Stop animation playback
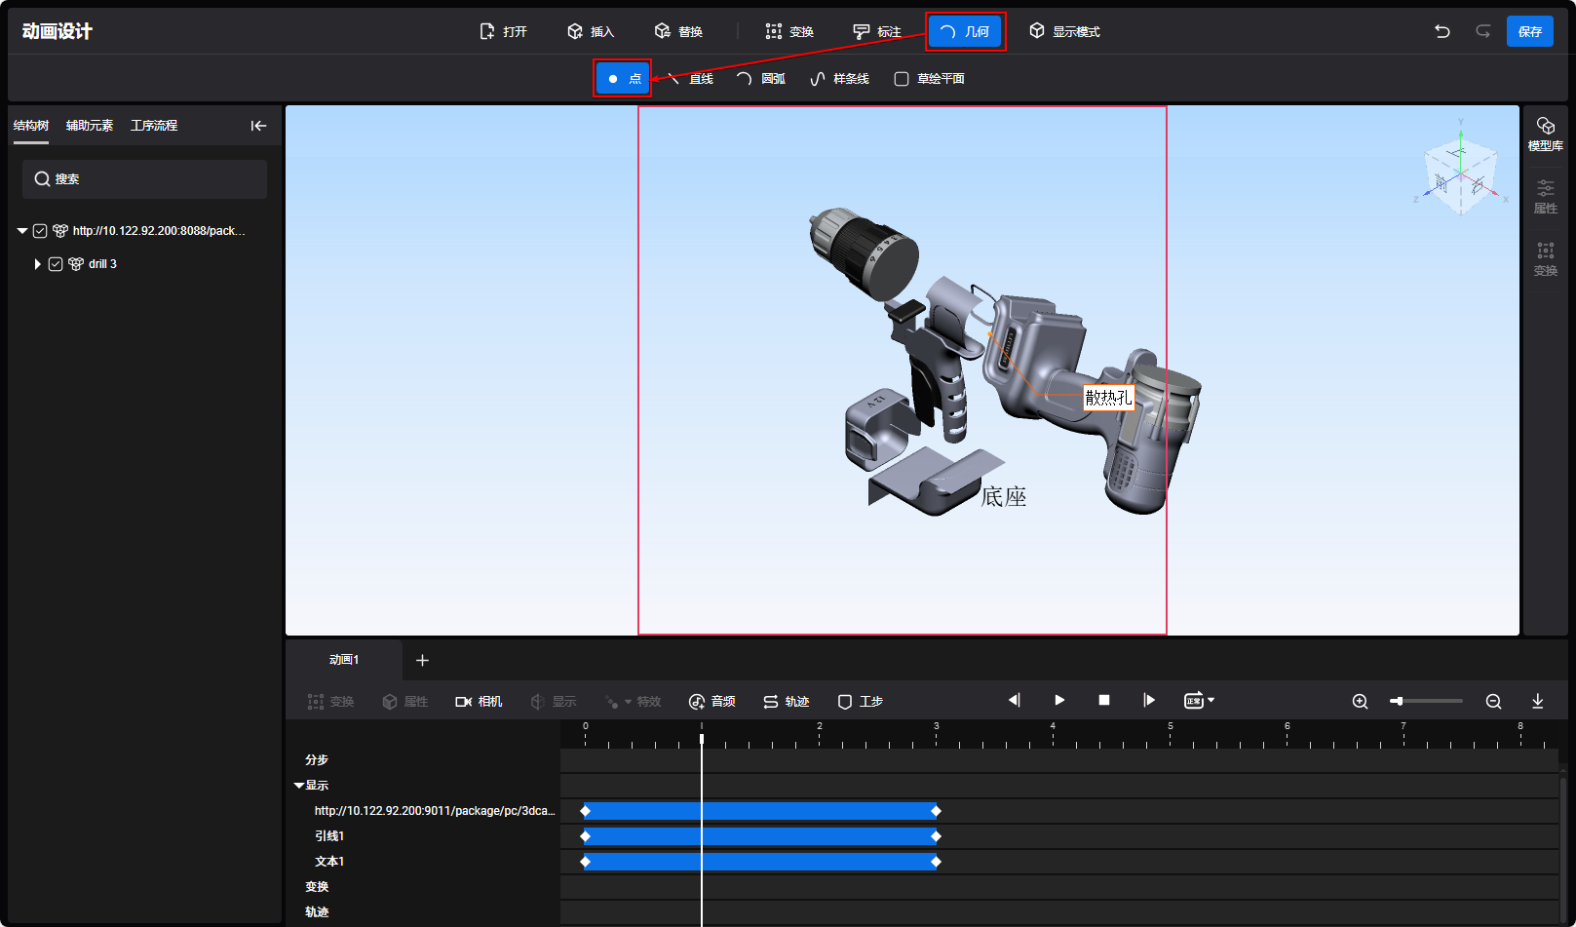The image size is (1576, 927). (x=1104, y=700)
